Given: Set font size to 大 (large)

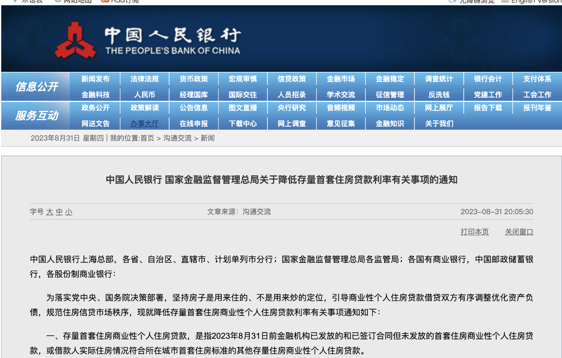Looking at the screenshot, I should tap(50, 212).
